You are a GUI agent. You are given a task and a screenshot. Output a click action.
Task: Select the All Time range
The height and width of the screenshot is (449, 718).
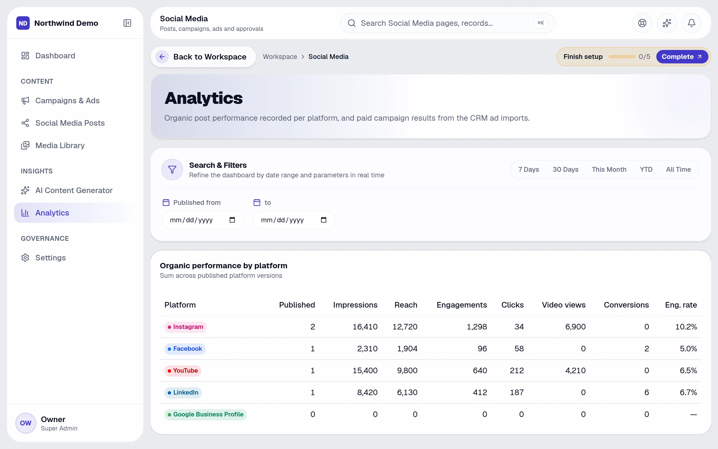point(678,169)
